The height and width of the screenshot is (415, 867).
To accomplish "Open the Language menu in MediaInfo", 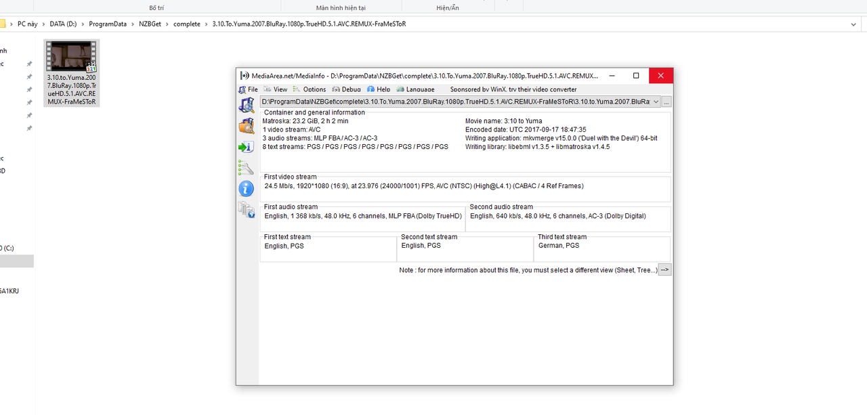I will coord(416,89).
